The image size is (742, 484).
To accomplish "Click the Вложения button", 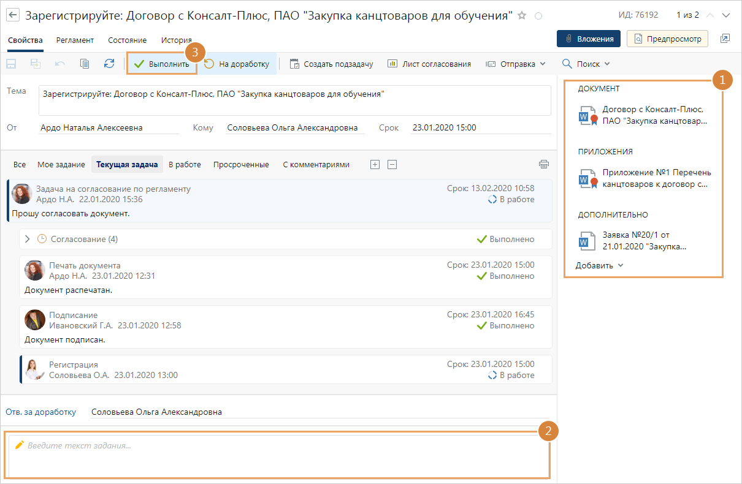I will [588, 39].
